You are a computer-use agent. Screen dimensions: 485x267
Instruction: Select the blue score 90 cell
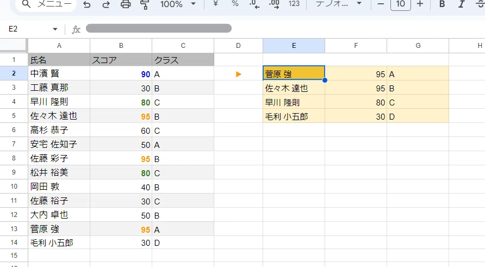(x=121, y=73)
